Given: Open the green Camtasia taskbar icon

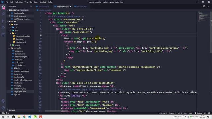Looking at the screenshot, I should (35, 117).
